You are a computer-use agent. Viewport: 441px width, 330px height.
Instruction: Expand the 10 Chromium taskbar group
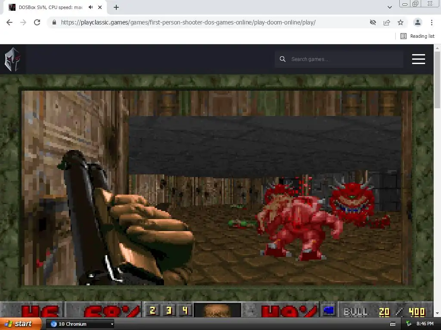pyautogui.click(x=112, y=324)
